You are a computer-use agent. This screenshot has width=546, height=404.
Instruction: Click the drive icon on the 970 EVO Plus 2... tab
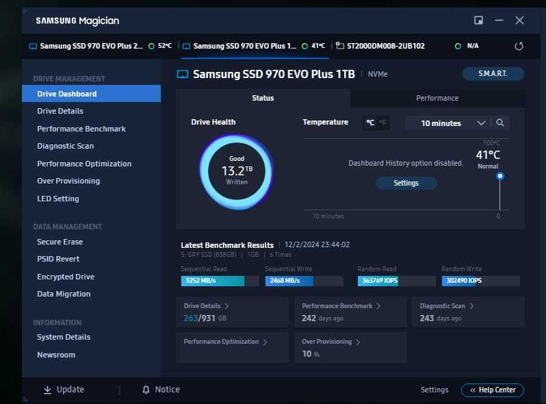coord(33,46)
